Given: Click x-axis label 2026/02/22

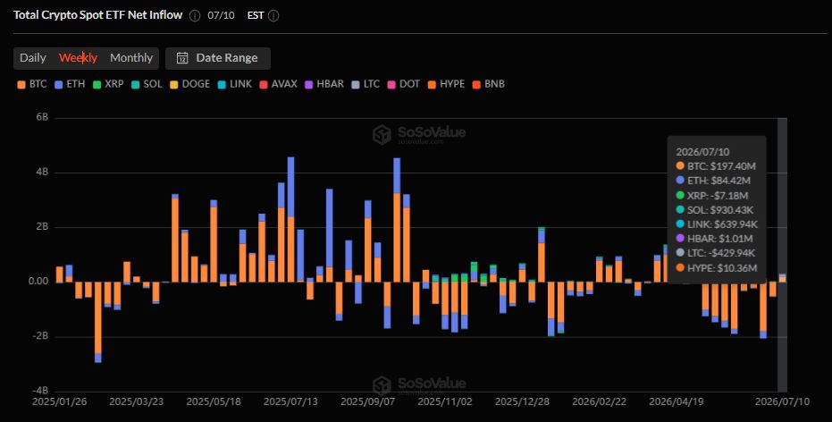Looking at the screenshot, I should point(599,401).
